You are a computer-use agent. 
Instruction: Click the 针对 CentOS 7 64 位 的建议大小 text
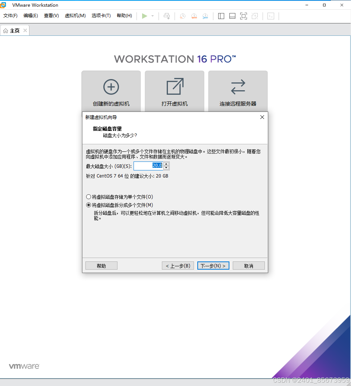127,176
